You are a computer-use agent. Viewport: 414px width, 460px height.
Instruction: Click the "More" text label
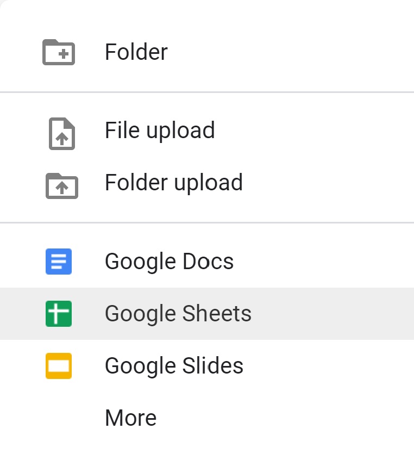[130, 418]
